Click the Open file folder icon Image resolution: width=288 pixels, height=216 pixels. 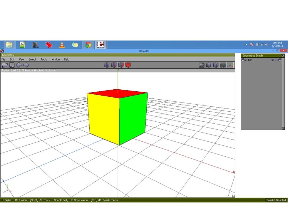[5, 65]
